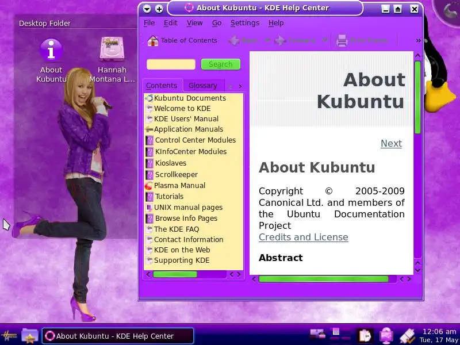The height and width of the screenshot is (345, 460).
Task: Open Control Center Modules in the tree
Action: [191, 140]
